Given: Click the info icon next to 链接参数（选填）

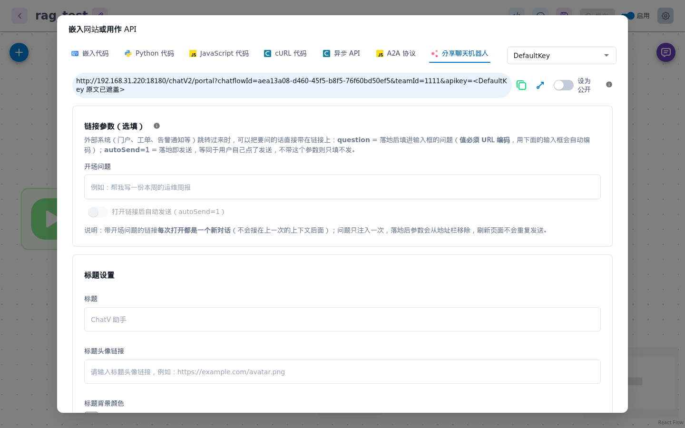Looking at the screenshot, I should (157, 126).
